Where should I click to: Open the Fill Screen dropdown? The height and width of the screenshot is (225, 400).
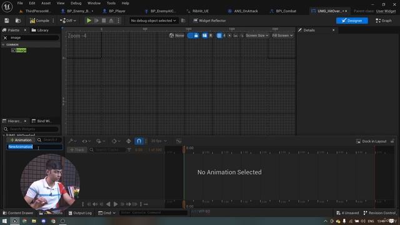pyautogui.click(x=282, y=36)
